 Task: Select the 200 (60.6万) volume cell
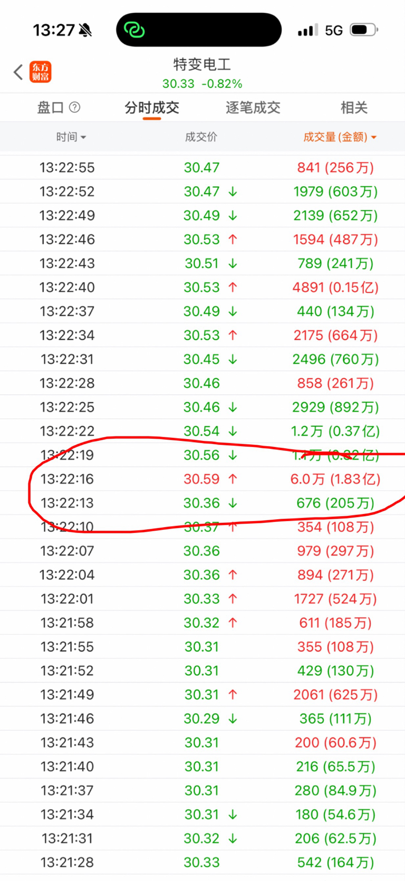(x=335, y=743)
